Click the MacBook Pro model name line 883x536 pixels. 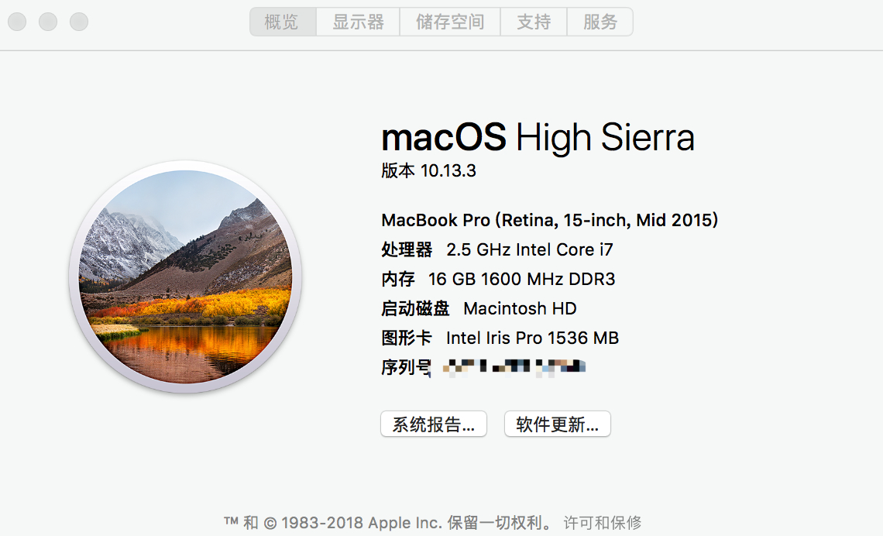tap(550, 220)
